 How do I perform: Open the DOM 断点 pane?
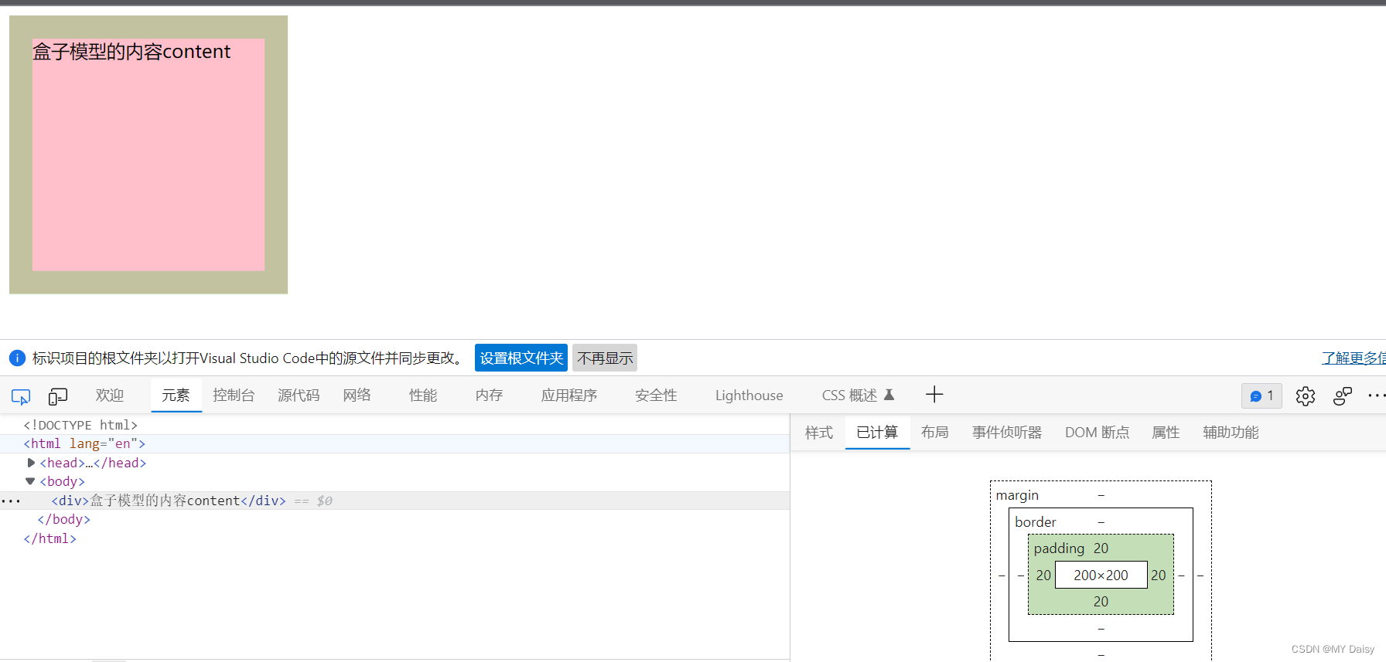1097,433
